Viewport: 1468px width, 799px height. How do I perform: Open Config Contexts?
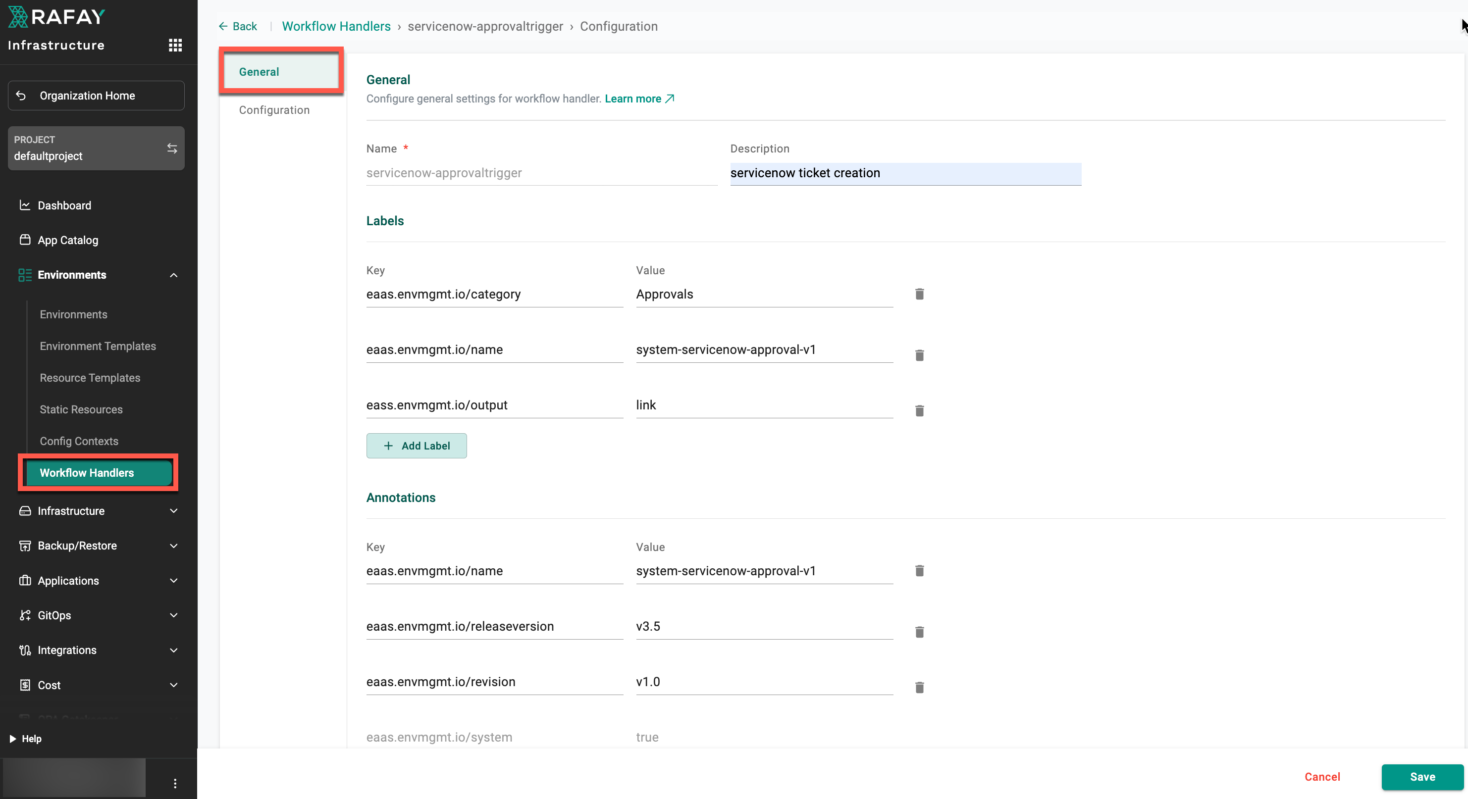click(79, 441)
